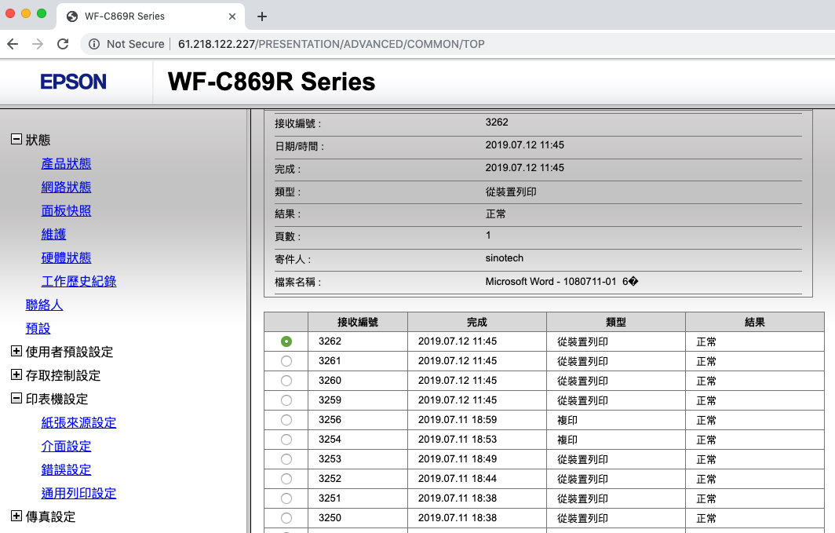Open the 紙張來源設定 link

coord(78,422)
